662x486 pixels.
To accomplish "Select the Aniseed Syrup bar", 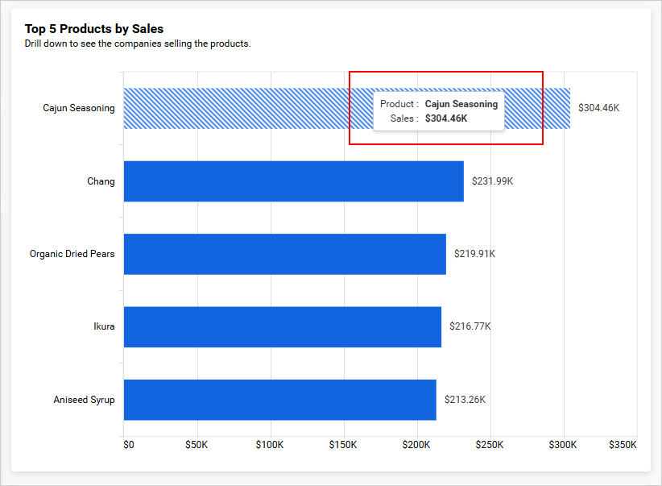I will coord(279,400).
